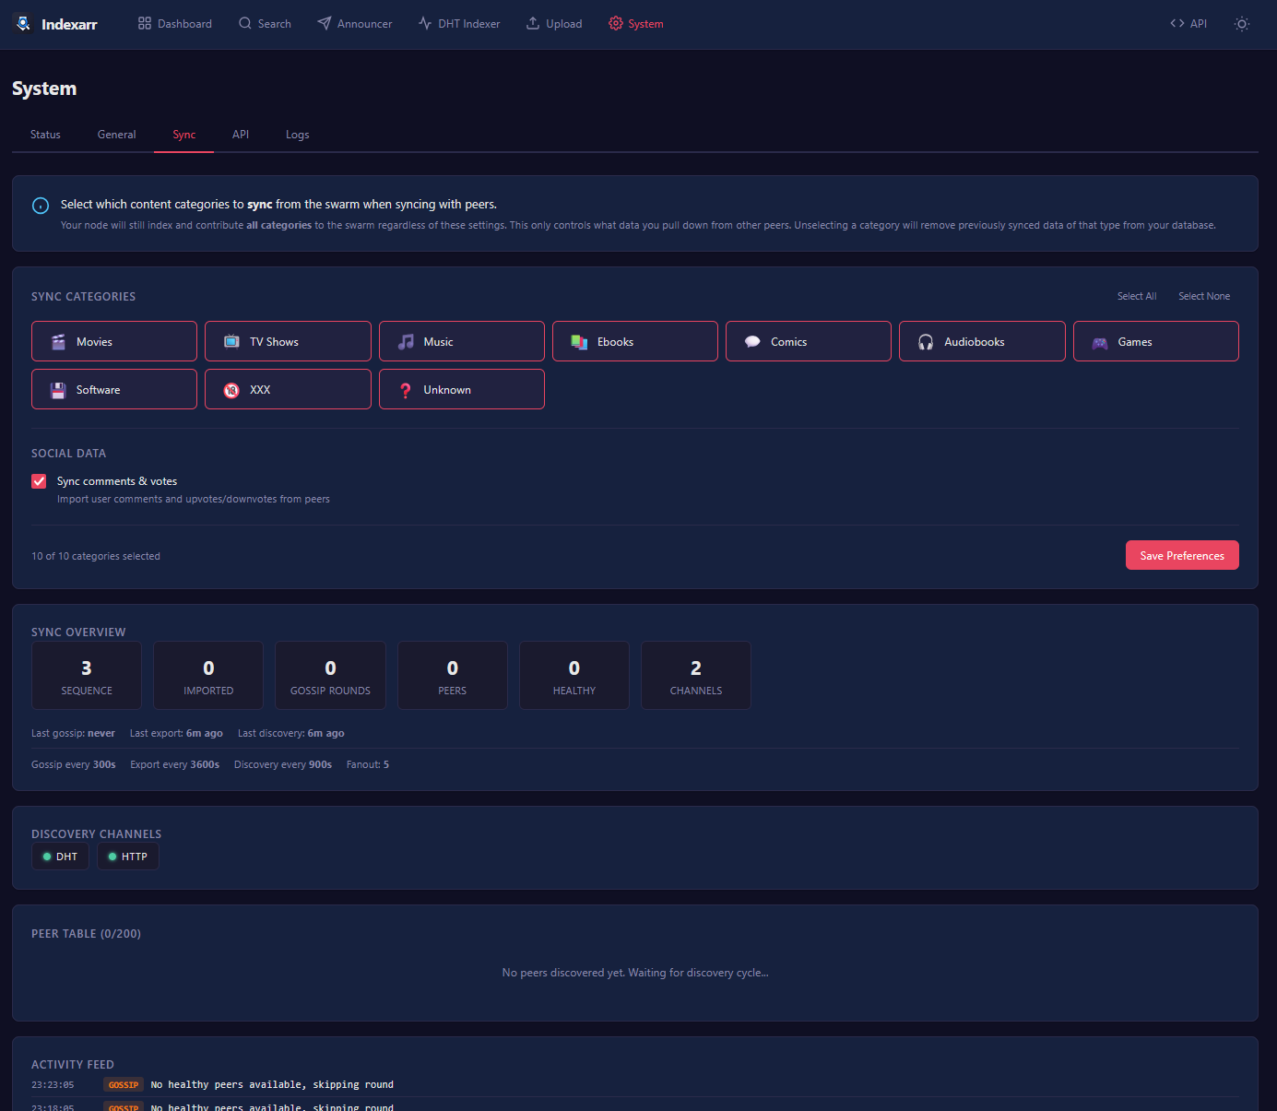Click the Indexarr logo icon
This screenshot has height=1111, width=1277.
click(x=23, y=24)
